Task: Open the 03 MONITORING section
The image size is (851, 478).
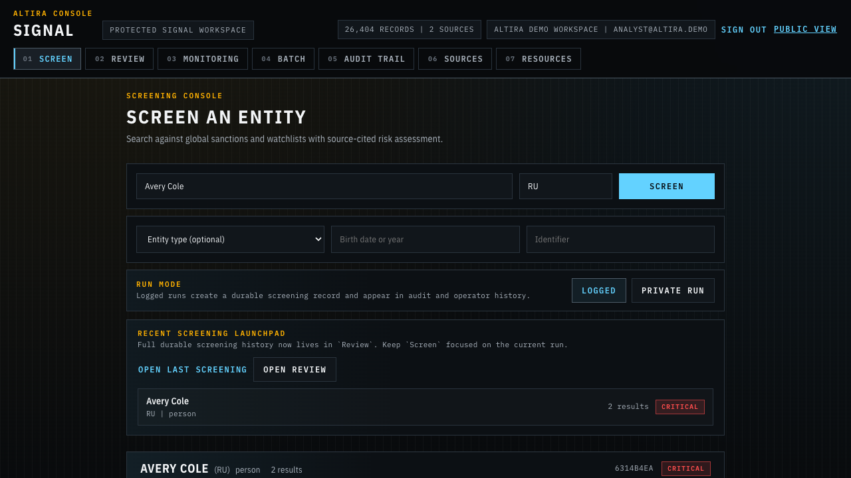Action: (x=202, y=58)
